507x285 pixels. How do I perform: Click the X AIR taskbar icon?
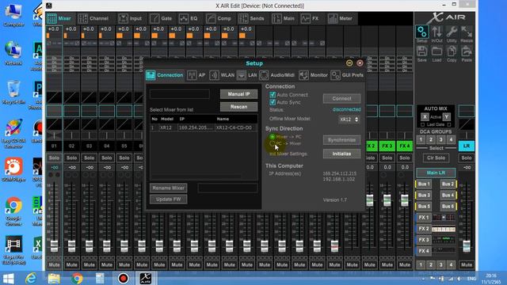click(x=146, y=278)
